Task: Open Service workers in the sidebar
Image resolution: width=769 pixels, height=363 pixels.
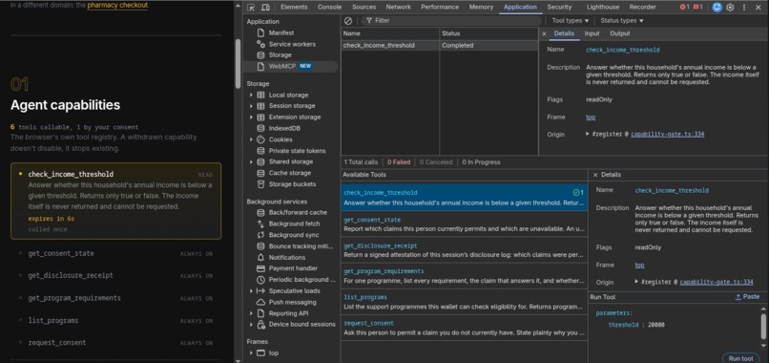Action: click(x=292, y=44)
